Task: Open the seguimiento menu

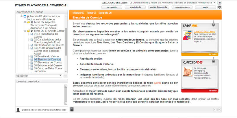Action: pos(135,7)
